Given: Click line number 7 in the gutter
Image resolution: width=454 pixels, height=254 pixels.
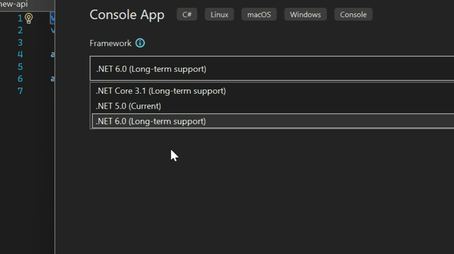Looking at the screenshot, I should 20,91.
